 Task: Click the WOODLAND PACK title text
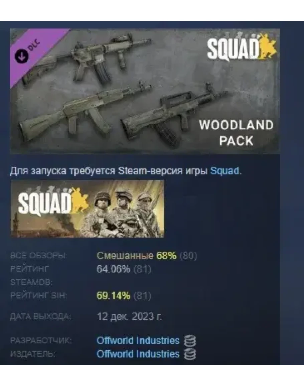236,133
